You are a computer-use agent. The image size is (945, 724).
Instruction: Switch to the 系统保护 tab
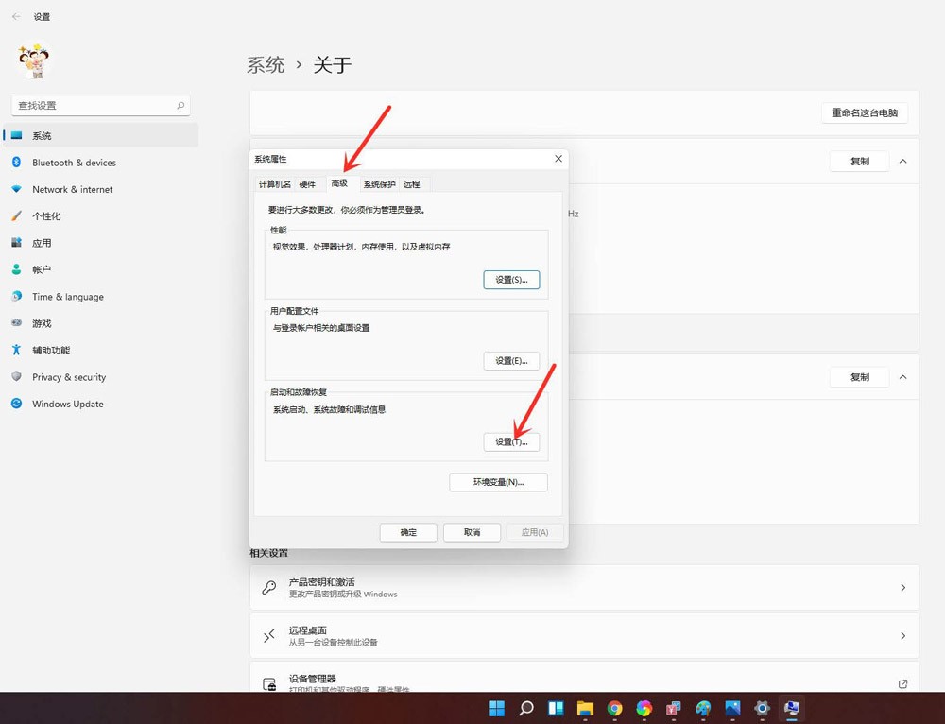378,184
